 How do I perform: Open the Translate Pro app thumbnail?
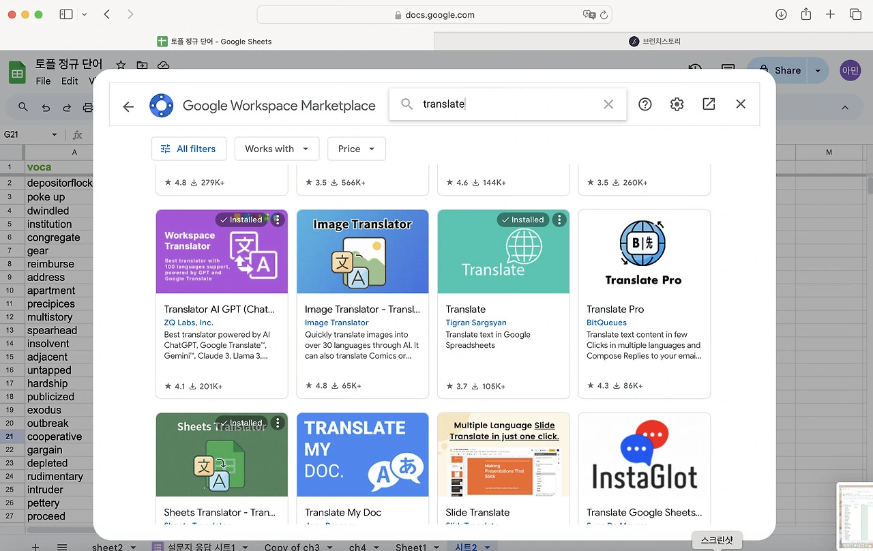645,252
